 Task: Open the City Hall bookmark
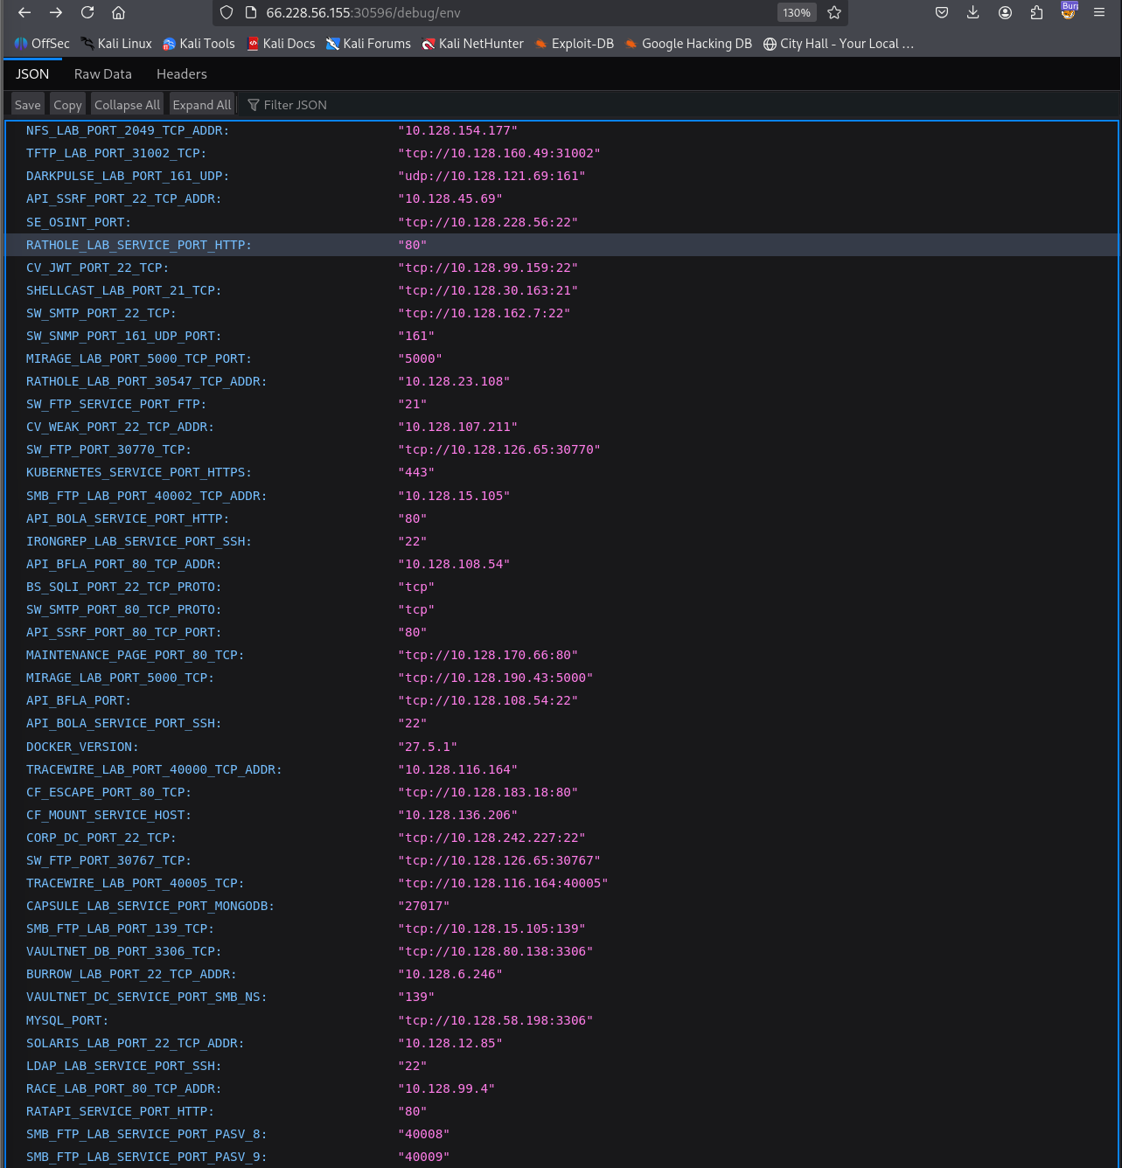pyautogui.click(x=839, y=44)
